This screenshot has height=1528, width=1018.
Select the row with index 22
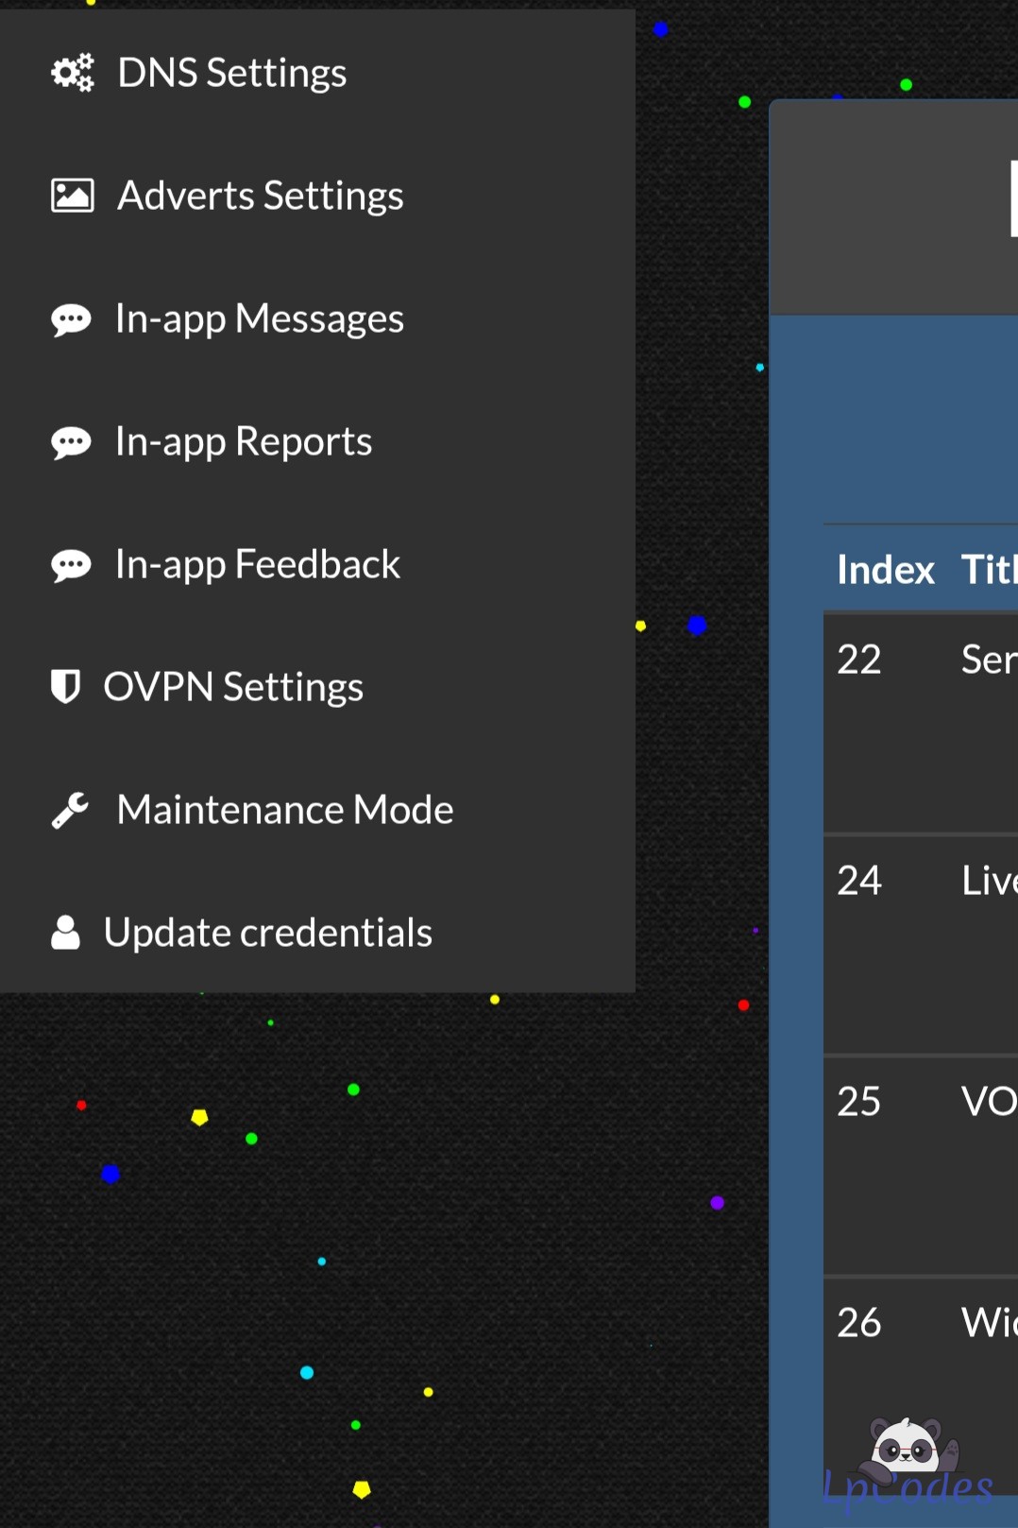pos(921,723)
